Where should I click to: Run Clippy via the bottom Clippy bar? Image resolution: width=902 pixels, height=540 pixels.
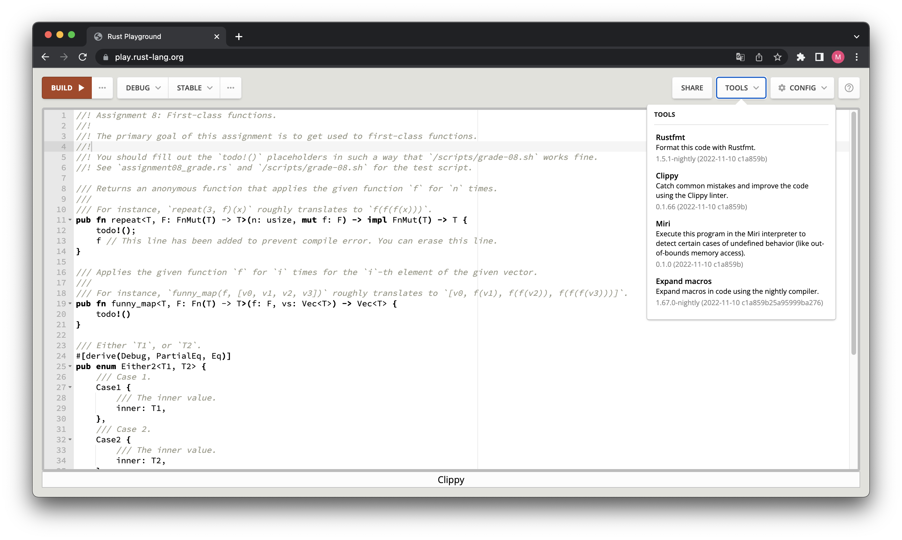[x=451, y=480]
